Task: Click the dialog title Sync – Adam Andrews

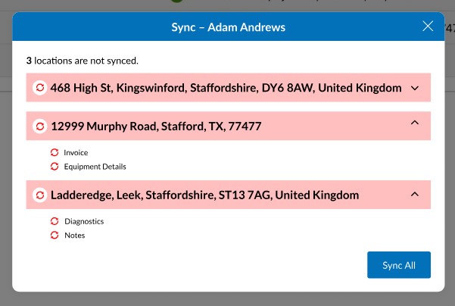Action: 228,28
